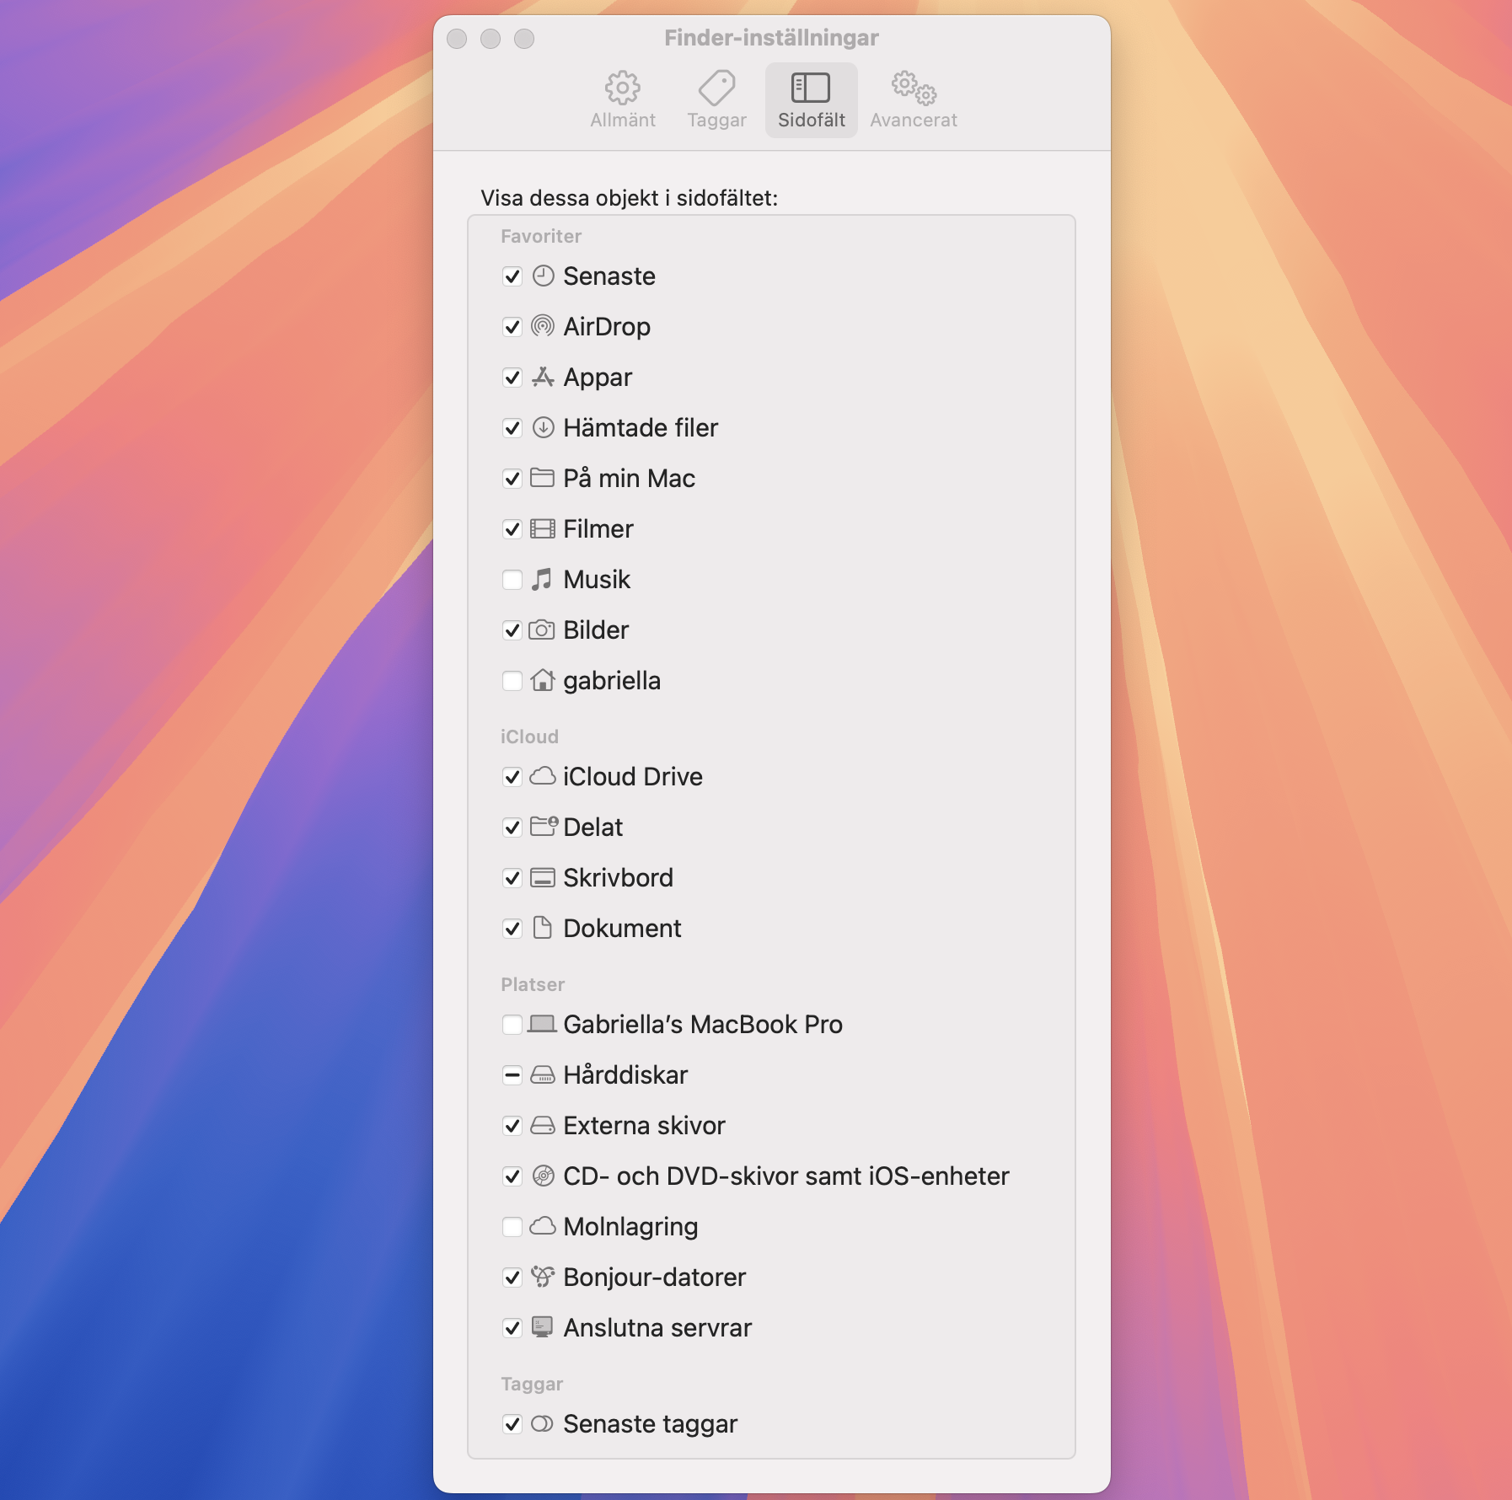1512x1500 pixels.
Task: Click the Musik note icon
Action: click(x=542, y=579)
